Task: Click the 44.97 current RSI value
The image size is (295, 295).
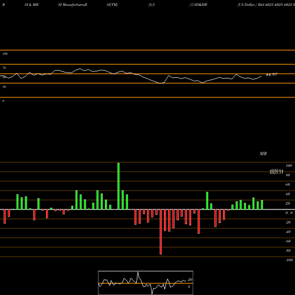Action: tap(271, 75)
